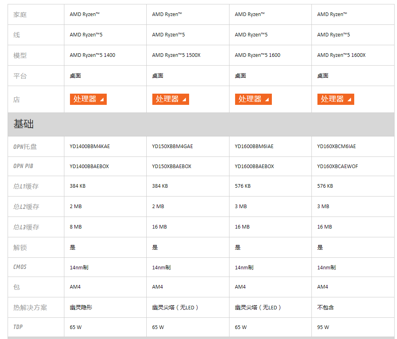397x339 pixels.
Task: Click OPN tray value YD1400BBM4KAE
Action: click(x=90, y=146)
